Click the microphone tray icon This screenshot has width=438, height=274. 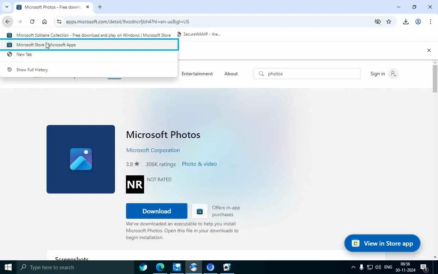tap(362, 267)
